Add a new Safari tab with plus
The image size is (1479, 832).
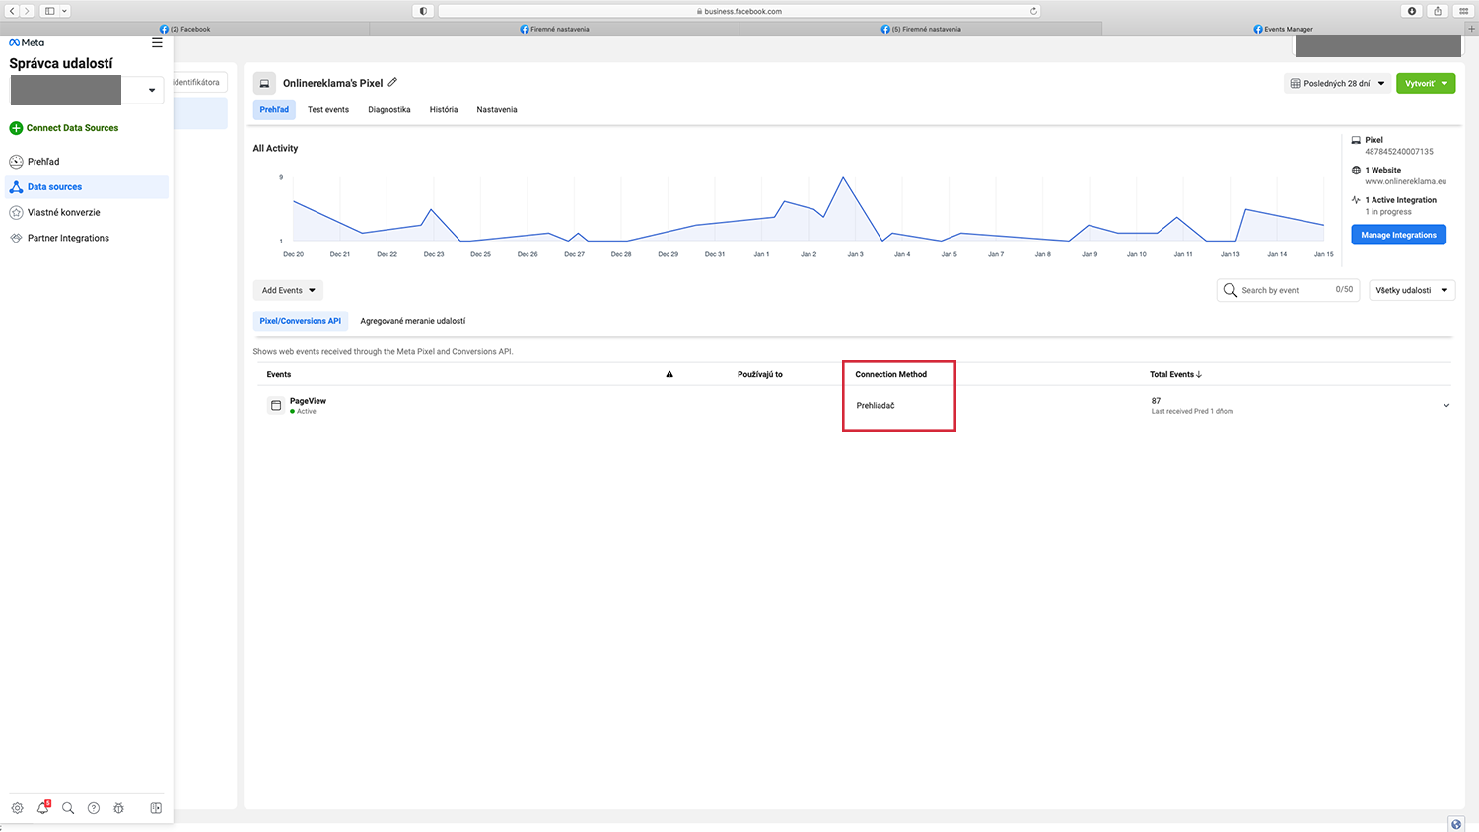1472,29
